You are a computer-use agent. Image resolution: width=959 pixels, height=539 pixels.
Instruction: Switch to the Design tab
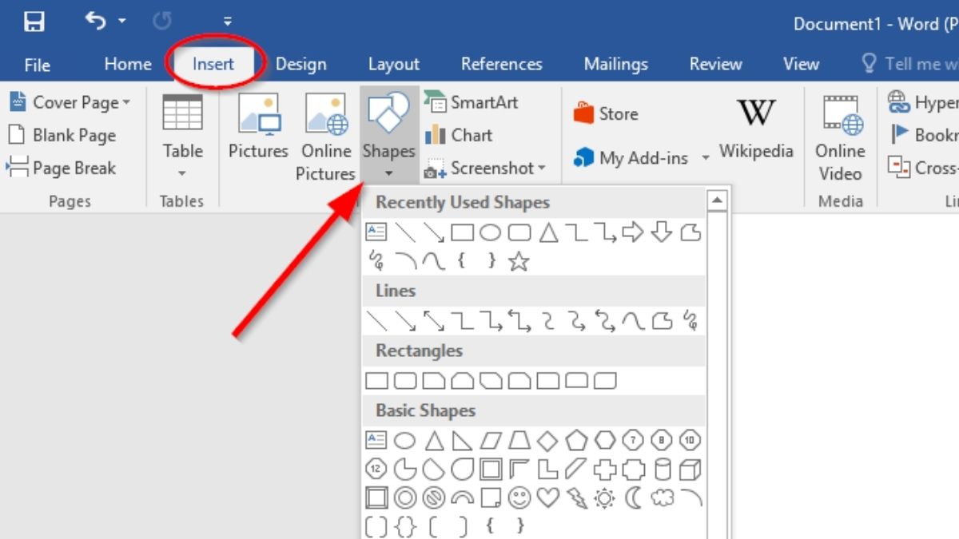300,65
